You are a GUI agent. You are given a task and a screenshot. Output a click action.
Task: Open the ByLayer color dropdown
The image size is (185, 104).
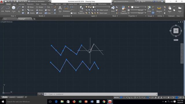click(139, 7)
